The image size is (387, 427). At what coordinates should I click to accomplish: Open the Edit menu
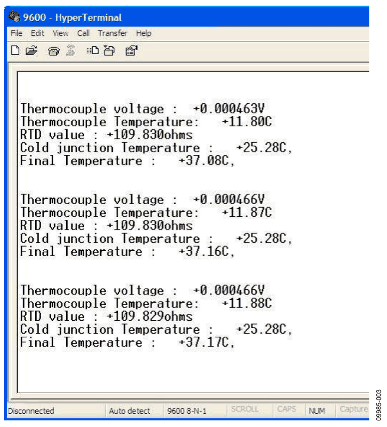coord(37,33)
